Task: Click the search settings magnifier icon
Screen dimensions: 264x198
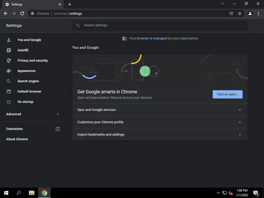Action: point(78,25)
